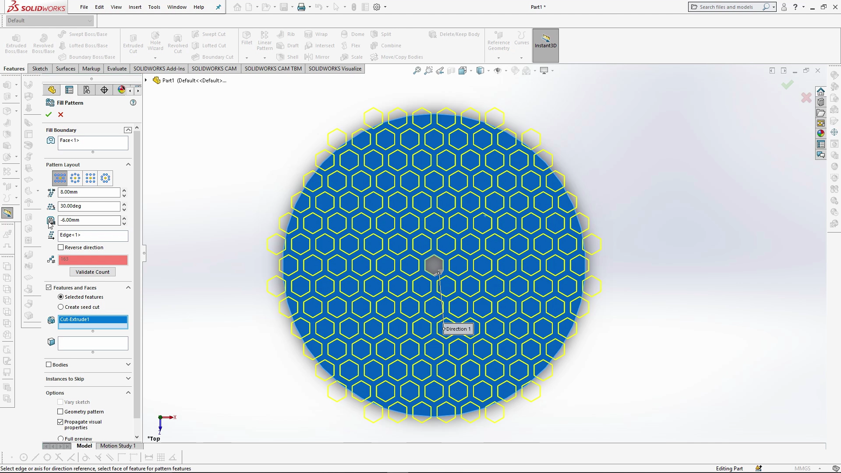Select the perforation pattern layout icon
Screen dimensions: 841x473
point(60,178)
